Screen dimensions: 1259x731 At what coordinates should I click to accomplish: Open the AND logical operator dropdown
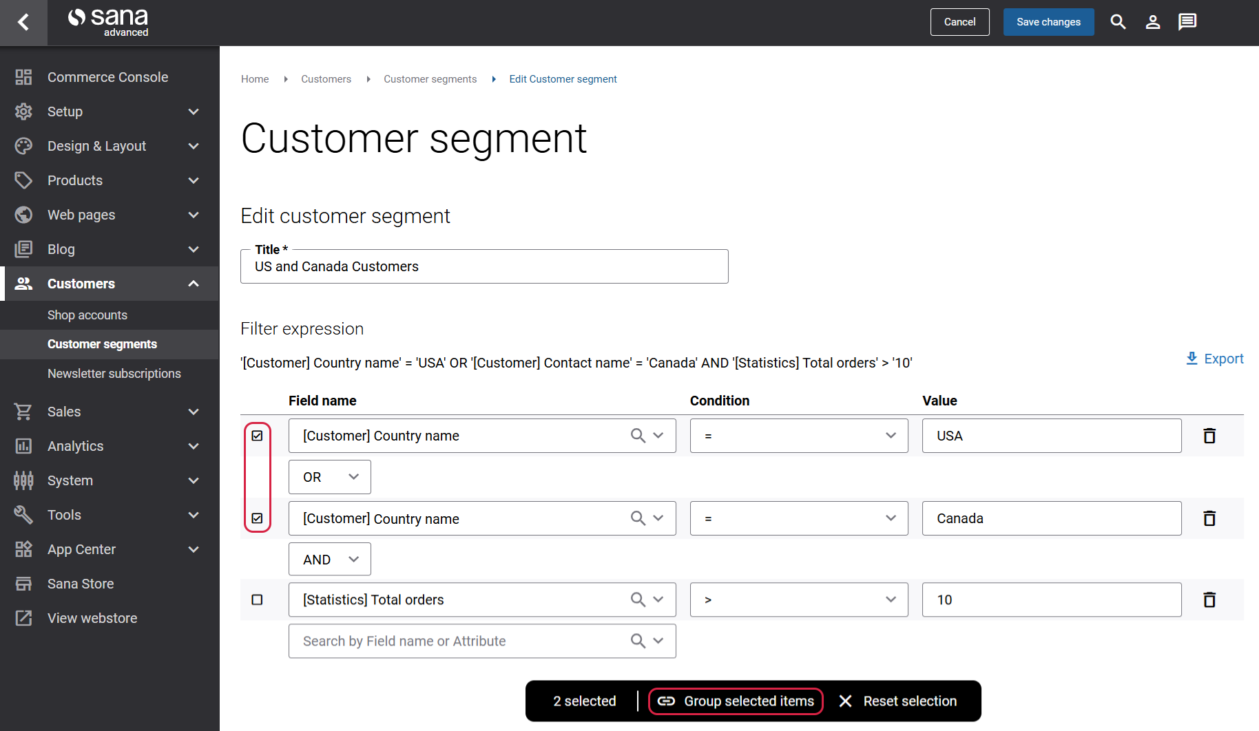[329, 560]
